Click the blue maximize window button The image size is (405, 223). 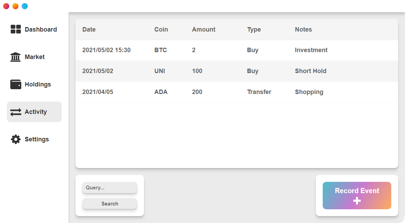tap(25, 6)
